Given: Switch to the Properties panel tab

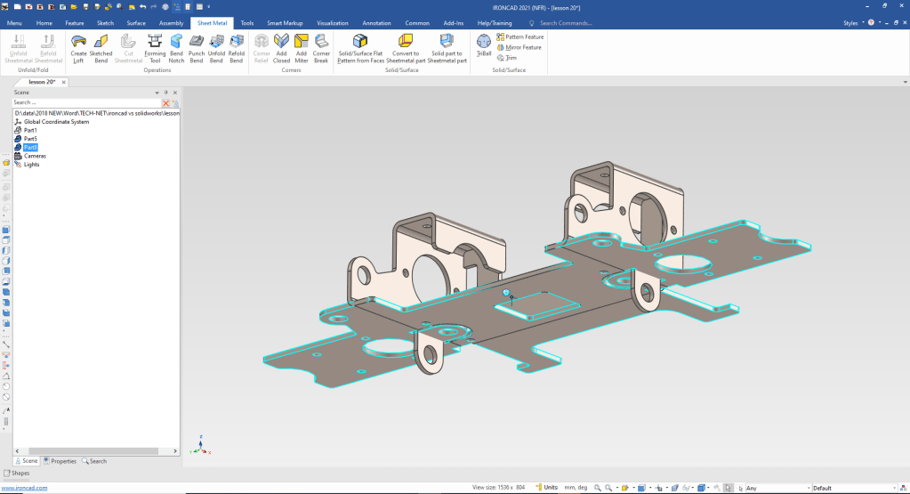Looking at the screenshot, I should pyautogui.click(x=60, y=461).
